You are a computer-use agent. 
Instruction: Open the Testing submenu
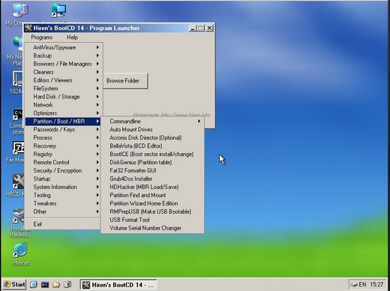point(63,196)
